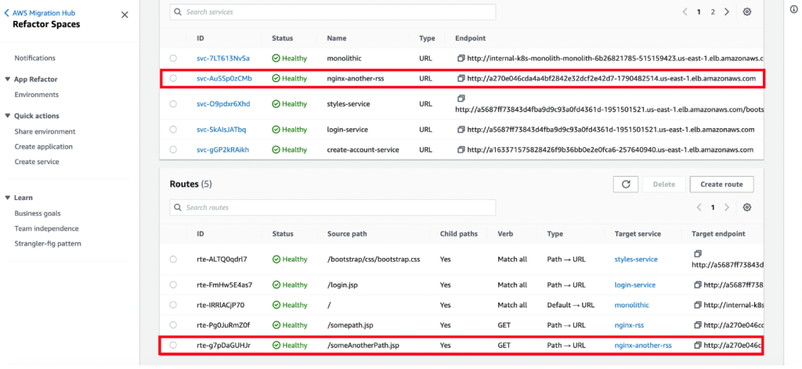
Task: Choose Create service quick action
Action: click(x=36, y=162)
